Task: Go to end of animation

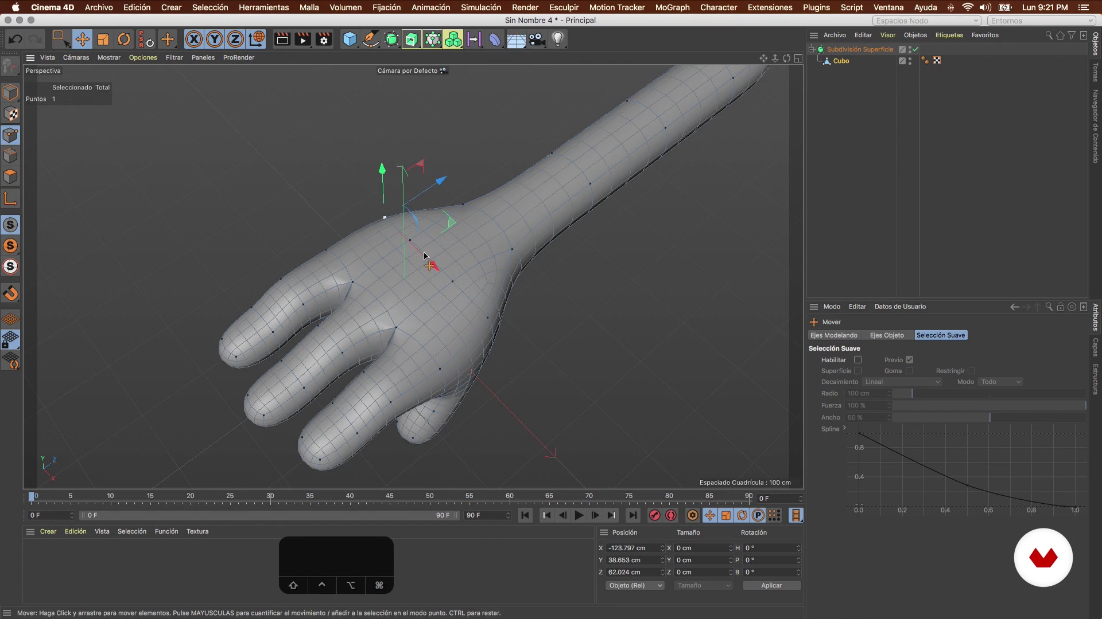Action: (633, 515)
